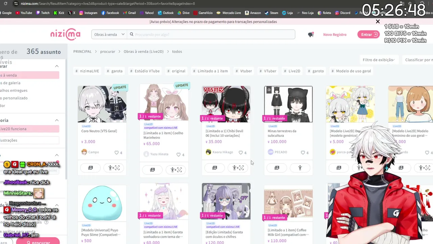
Task: Favorite the Chibi Devil 06 heart
Action: coord(241,152)
